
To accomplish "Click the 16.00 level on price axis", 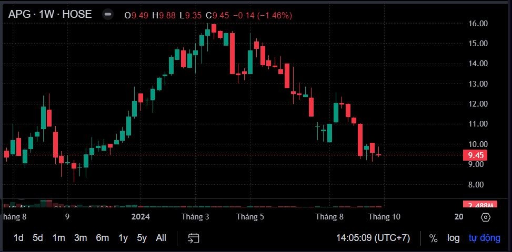I will (x=478, y=23).
